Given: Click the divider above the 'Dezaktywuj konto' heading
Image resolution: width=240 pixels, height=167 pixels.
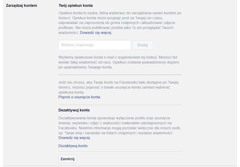Looking at the screenshot, I should (x=120, y=105).
